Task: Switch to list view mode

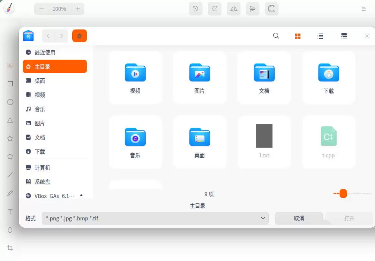Action: [320, 36]
